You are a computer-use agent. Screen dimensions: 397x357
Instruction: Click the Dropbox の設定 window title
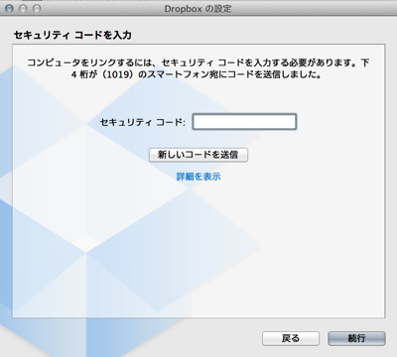pos(198,9)
